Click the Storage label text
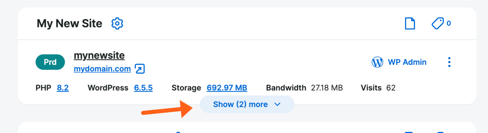The image size is (488, 133). click(186, 88)
